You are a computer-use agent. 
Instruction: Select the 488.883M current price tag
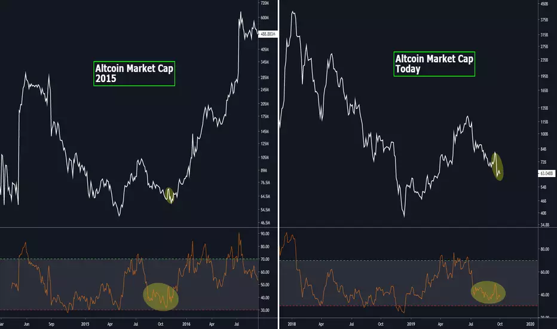click(268, 34)
